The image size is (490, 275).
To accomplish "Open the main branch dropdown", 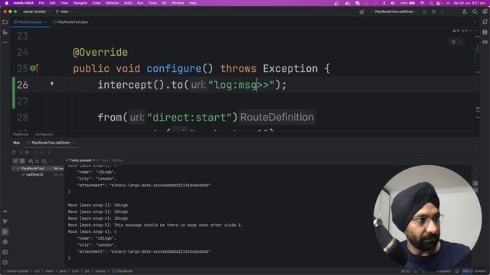I will click(64, 11).
